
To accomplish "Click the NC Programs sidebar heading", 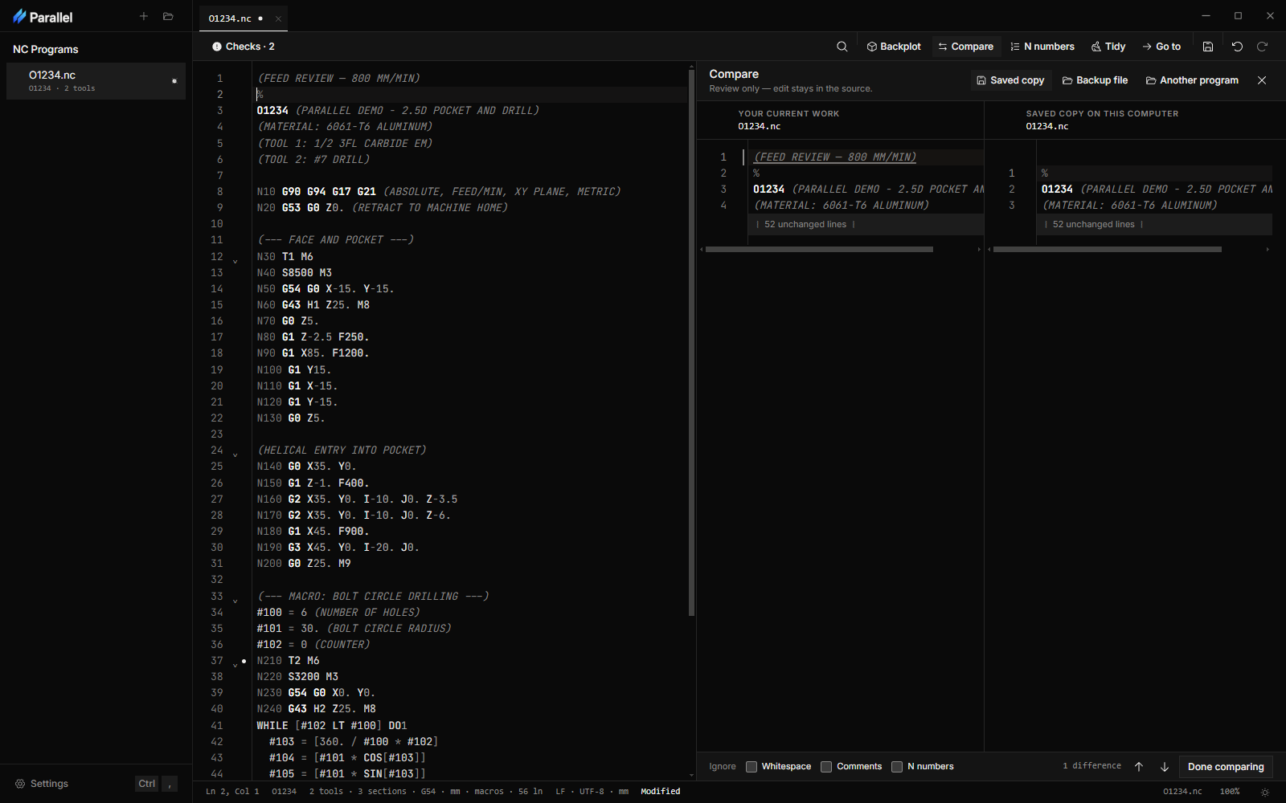I will click(x=45, y=50).
